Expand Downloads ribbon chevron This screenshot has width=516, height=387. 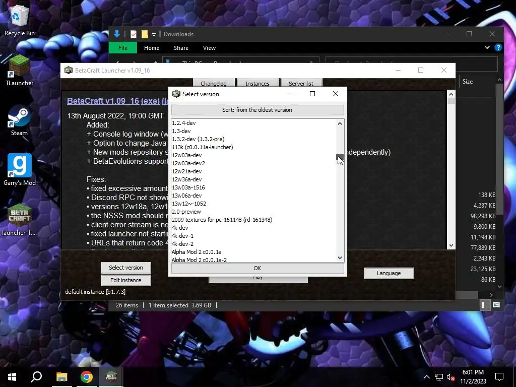[x=487, y=48]
